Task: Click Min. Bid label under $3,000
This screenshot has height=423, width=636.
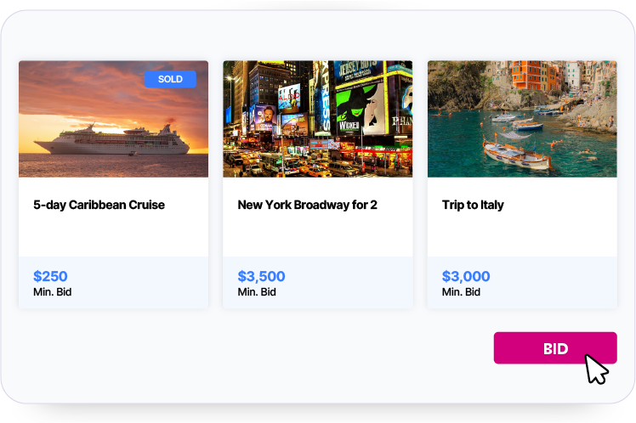Action: tap(461, 292)
